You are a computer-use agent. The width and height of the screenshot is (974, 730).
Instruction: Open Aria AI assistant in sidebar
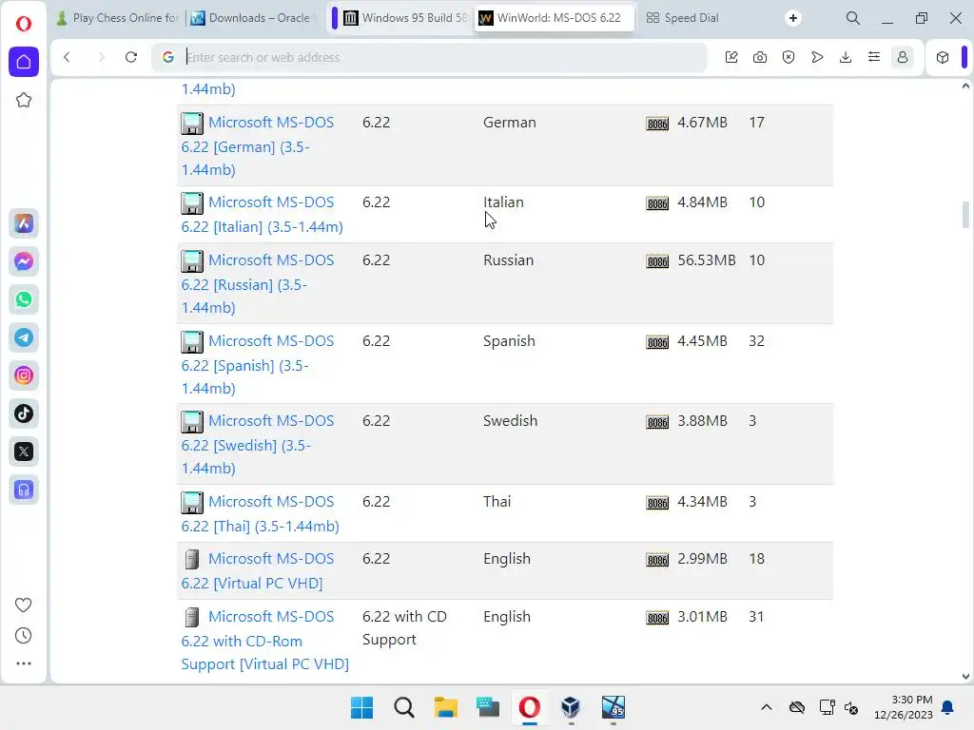coord(24,223)
